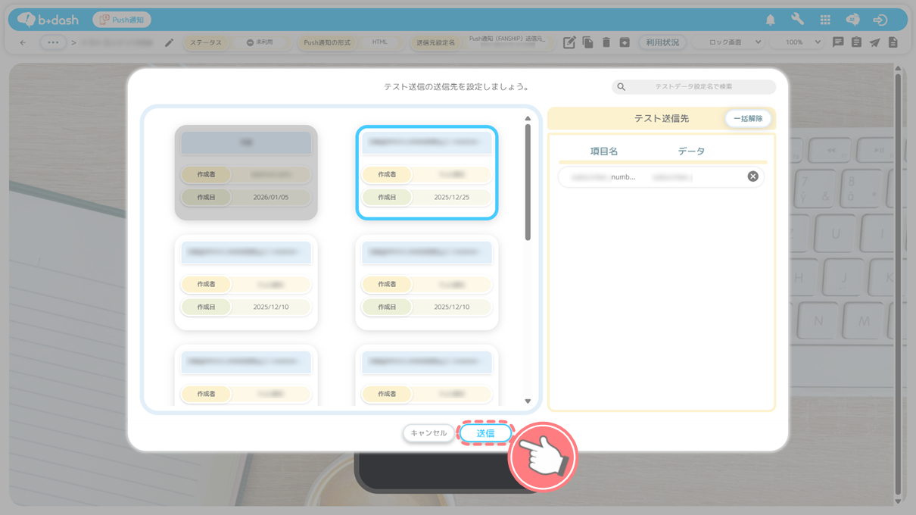Click the paper plane send icon
Screen dimensions: 916x515
click(874, 42)
